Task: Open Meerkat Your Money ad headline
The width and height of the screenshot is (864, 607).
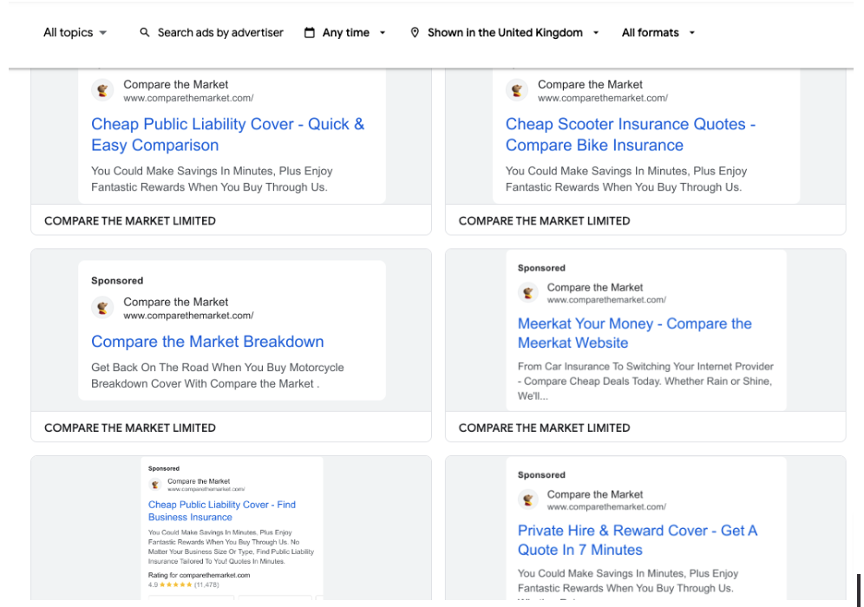Action: click(635, 333)
